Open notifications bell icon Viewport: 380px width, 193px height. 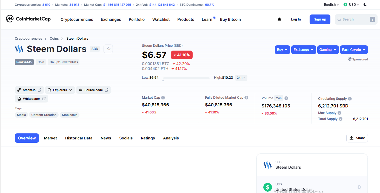coord(279,19)
